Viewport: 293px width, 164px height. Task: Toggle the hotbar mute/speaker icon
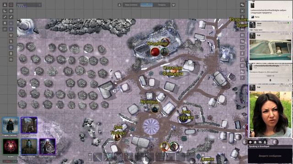(90, 155)
